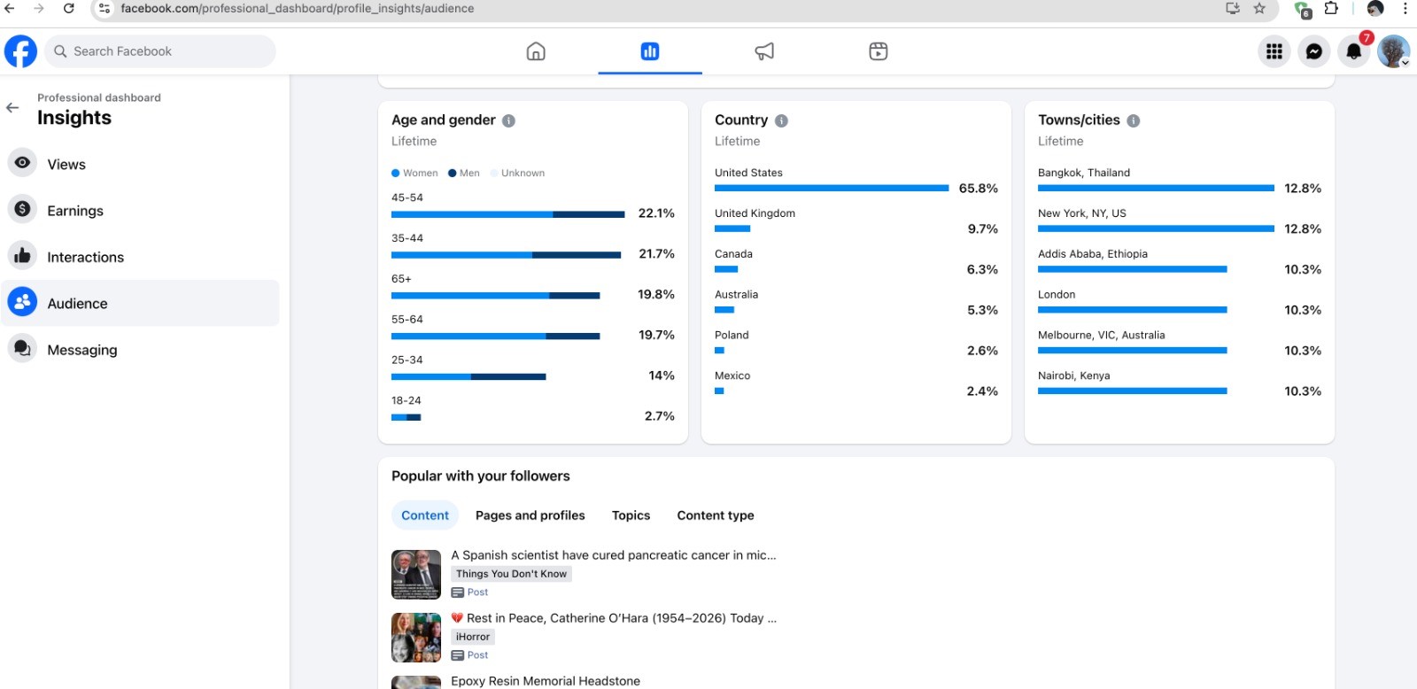Viewport: 1417px width, 689px height.
Task: Select the Topics tab
Action: 631,515
